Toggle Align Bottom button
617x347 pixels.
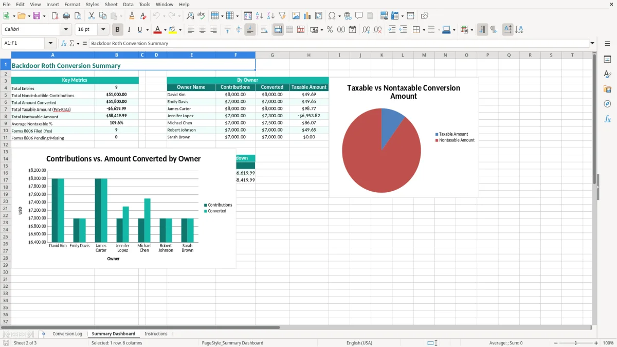coord(250,30)
